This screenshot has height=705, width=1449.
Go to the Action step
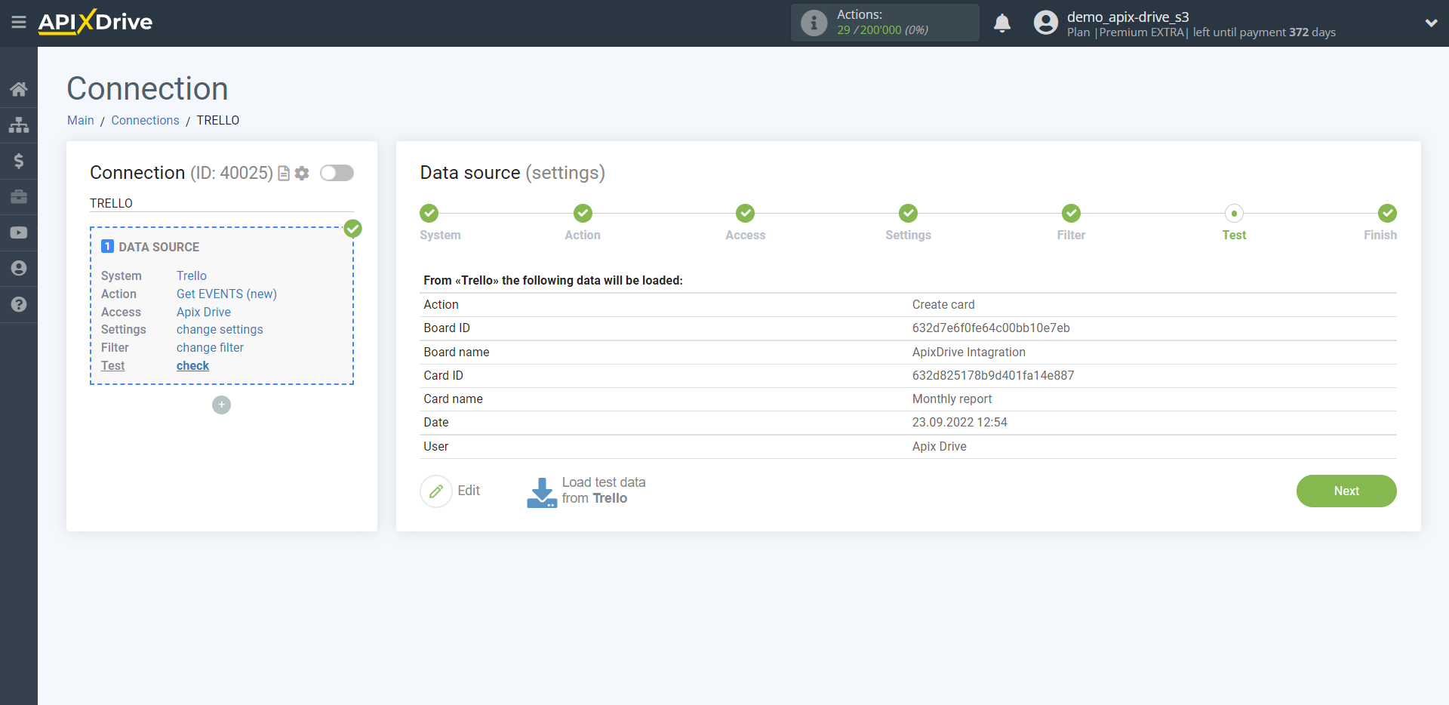[583, 213]
